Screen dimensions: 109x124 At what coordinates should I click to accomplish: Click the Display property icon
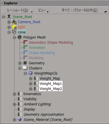coord(20,109)
